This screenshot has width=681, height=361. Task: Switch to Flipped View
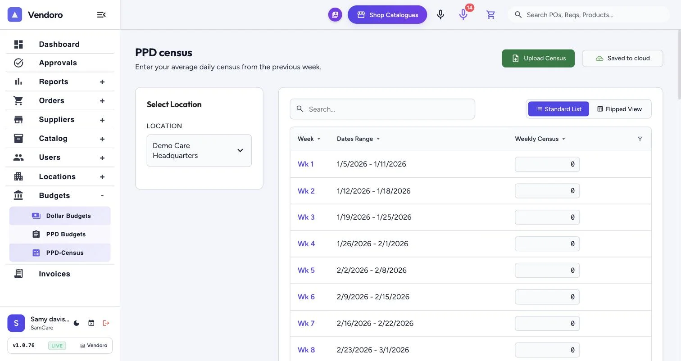tap(620, 109)
